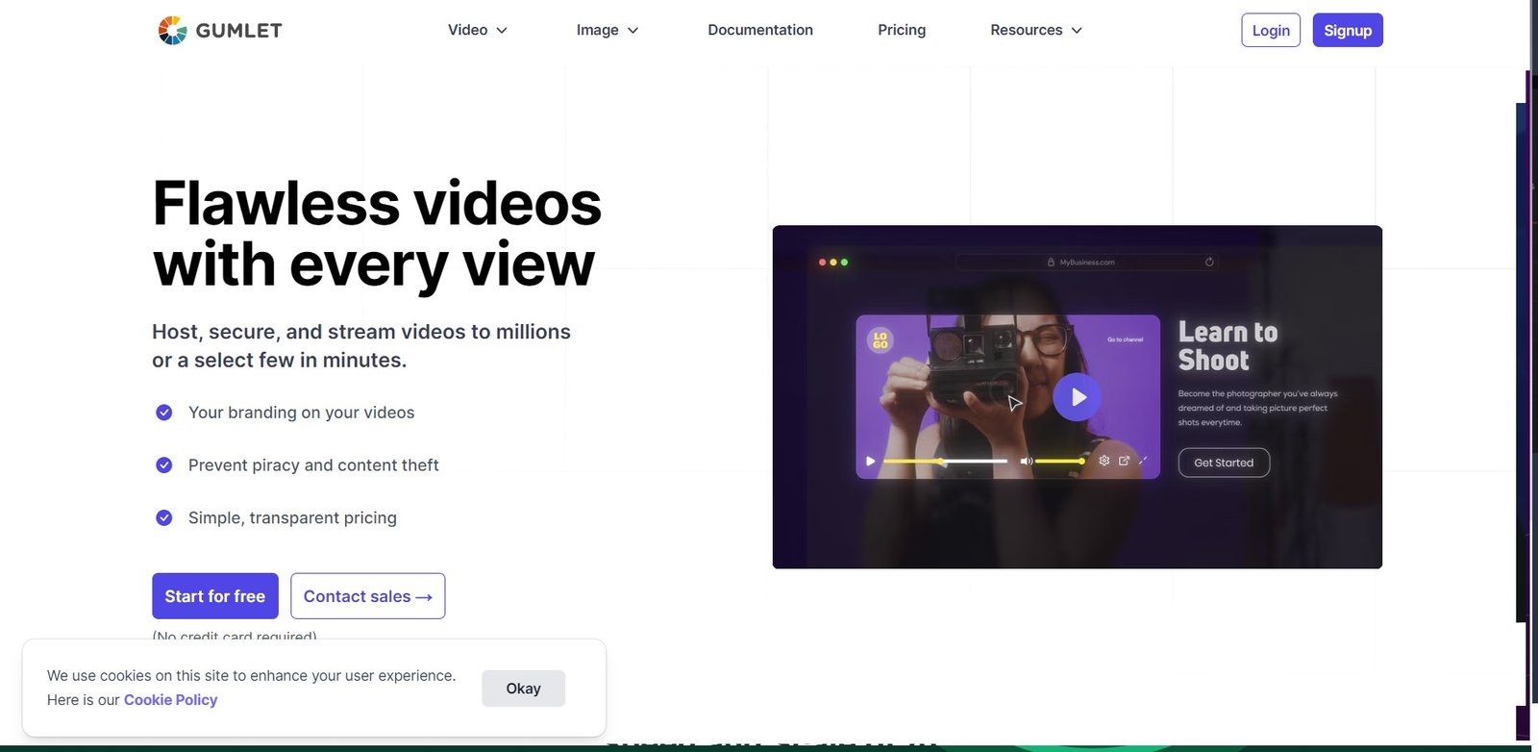
Task: Click "Go to channel" on the video
Action: pos(1126,339)
